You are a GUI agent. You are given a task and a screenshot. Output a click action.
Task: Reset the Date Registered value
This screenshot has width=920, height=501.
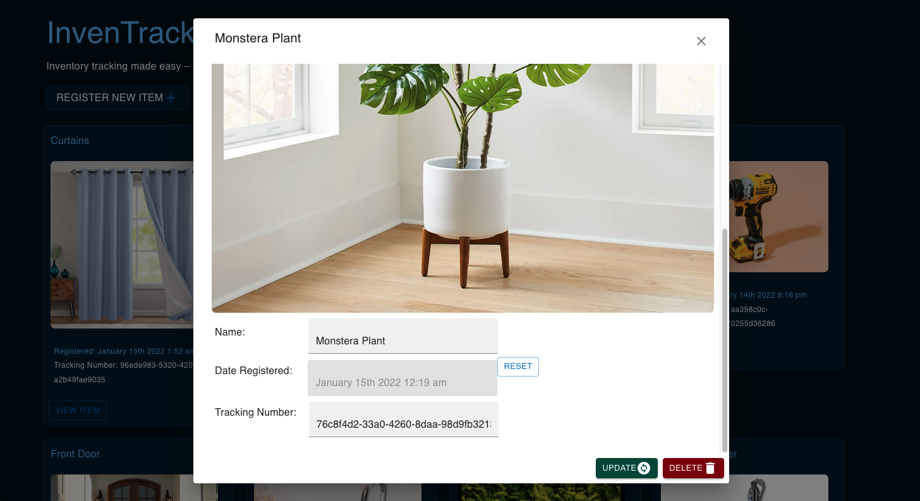[x=518, y=366]
